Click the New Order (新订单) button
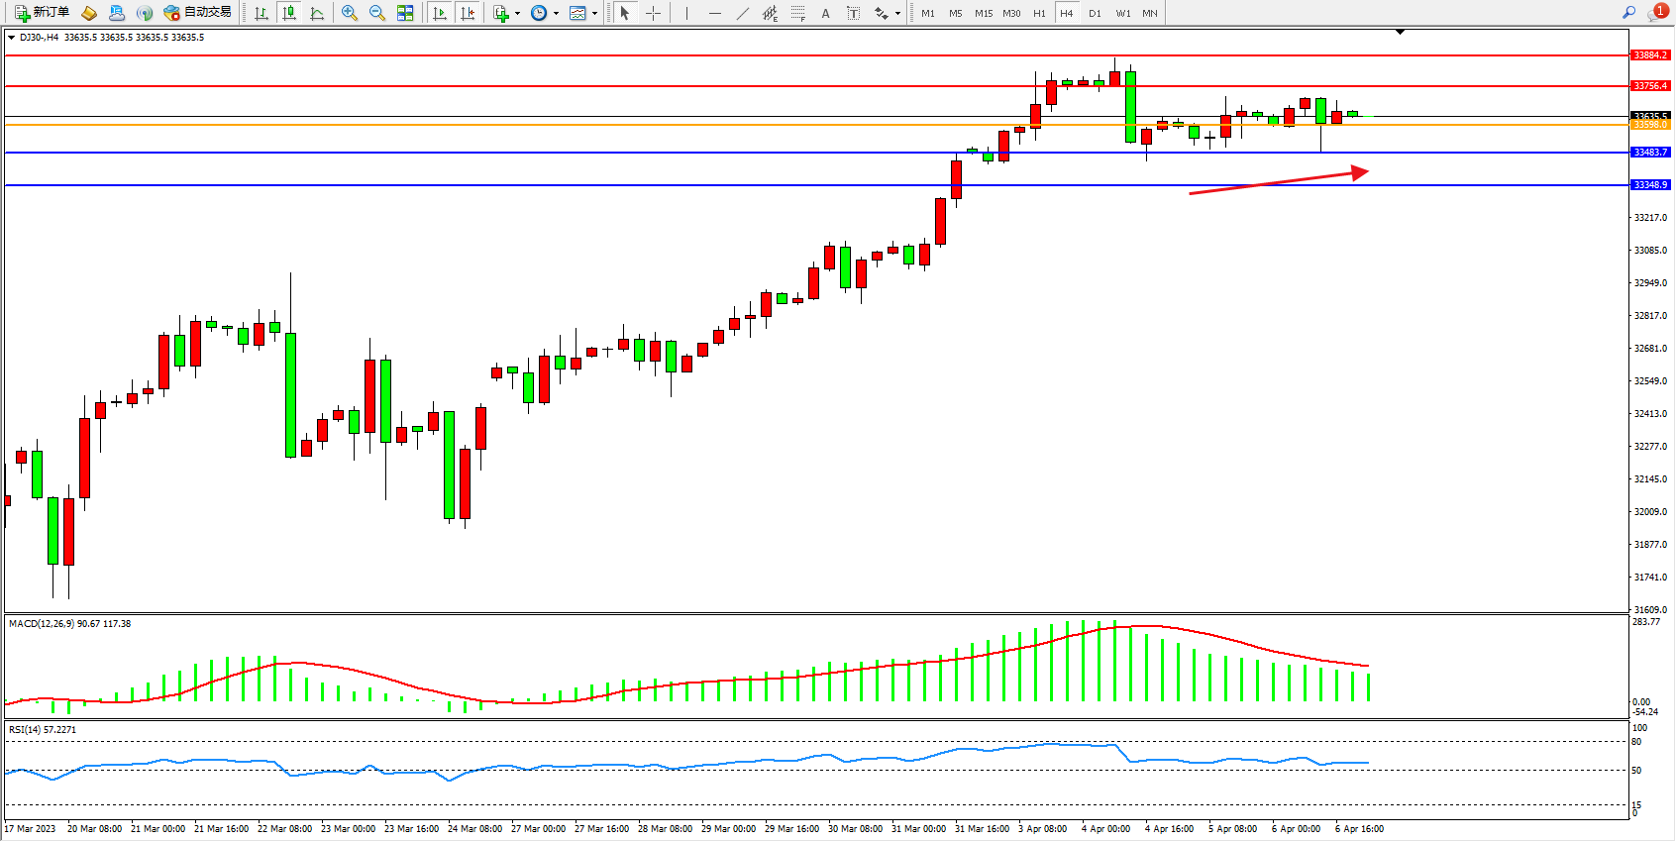The image size is (1676, 842). (x=42, y=13)
